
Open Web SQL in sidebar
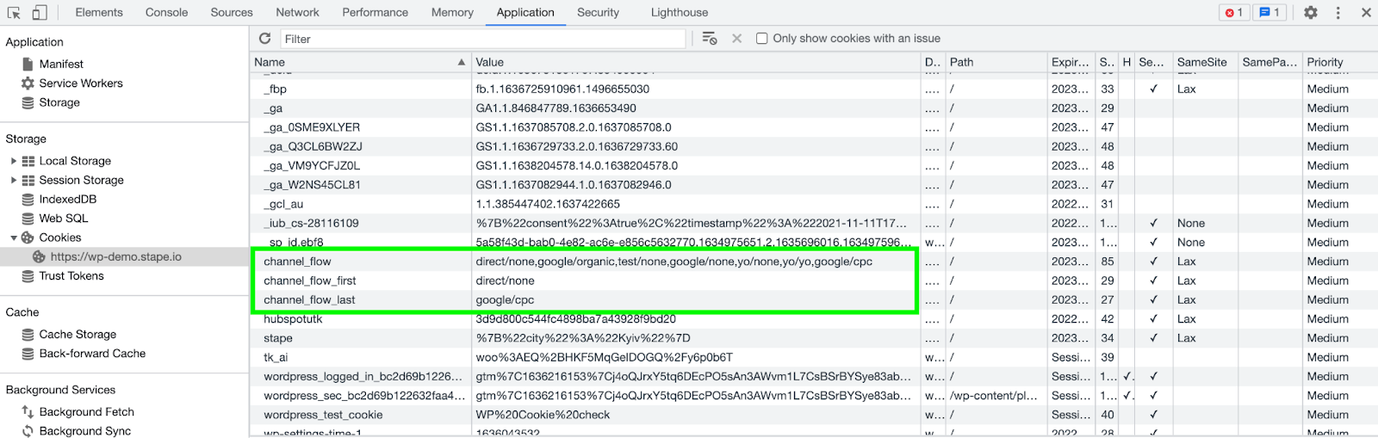(63, 218)
